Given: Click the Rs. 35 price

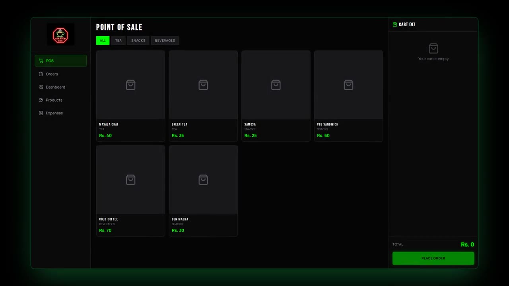Looking at the screenshot, I should tap(178, 135).
